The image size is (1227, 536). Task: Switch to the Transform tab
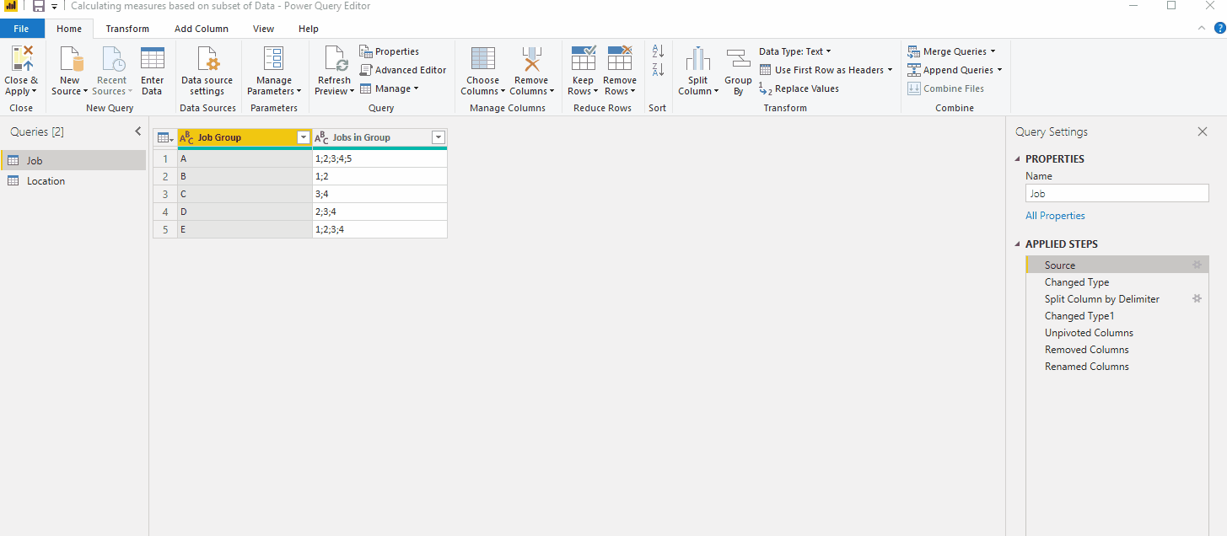tap(127, 29)
